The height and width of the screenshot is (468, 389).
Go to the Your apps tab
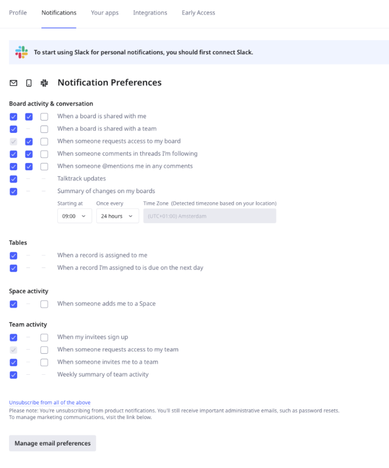pyautogui.click(x=105, y=13)
